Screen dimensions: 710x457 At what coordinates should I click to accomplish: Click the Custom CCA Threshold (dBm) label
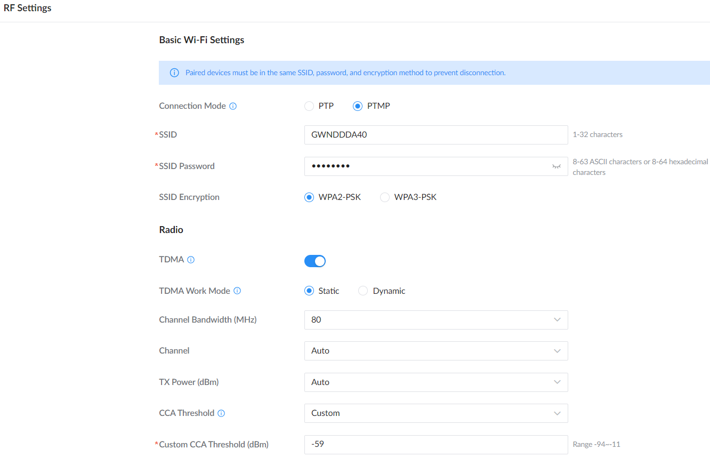click(214, 445)
